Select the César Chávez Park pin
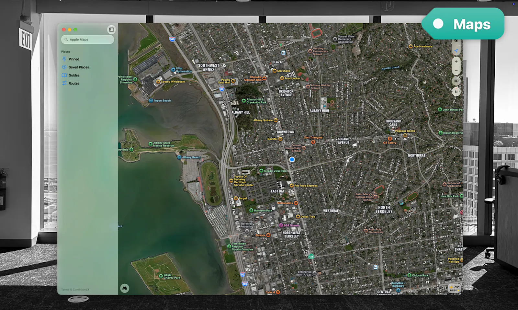518x310 pixels. point(161,276)
